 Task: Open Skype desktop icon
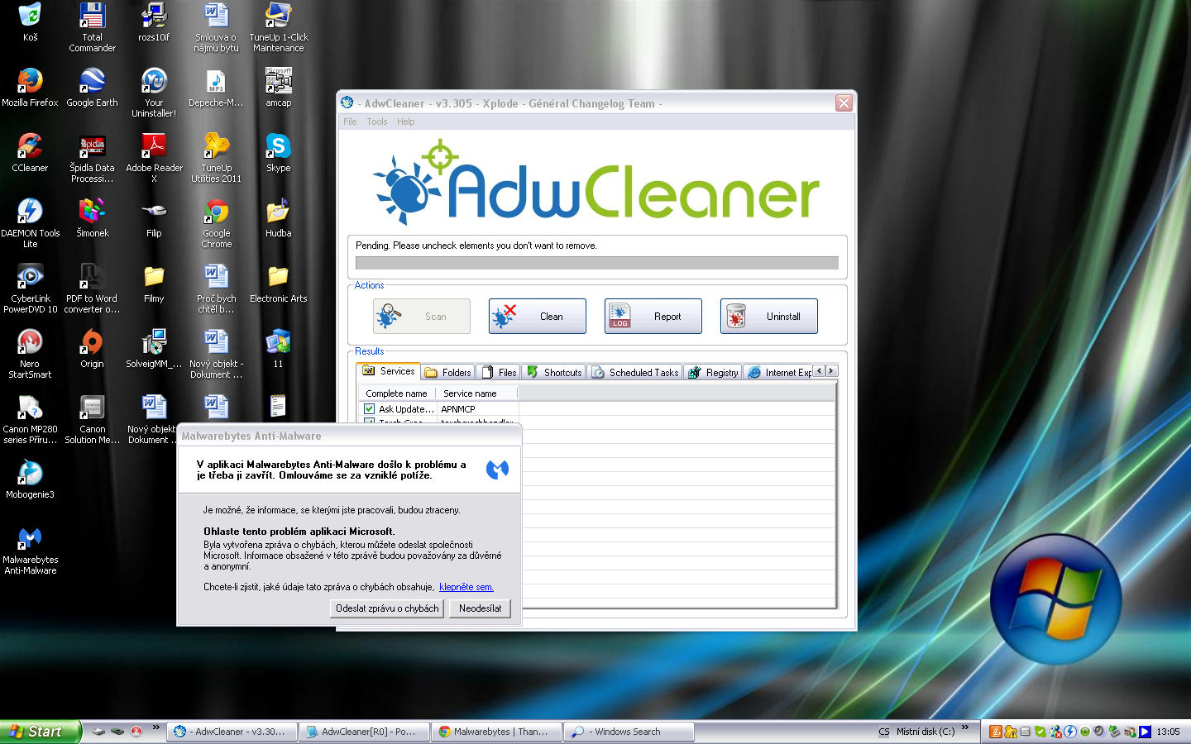278,153
